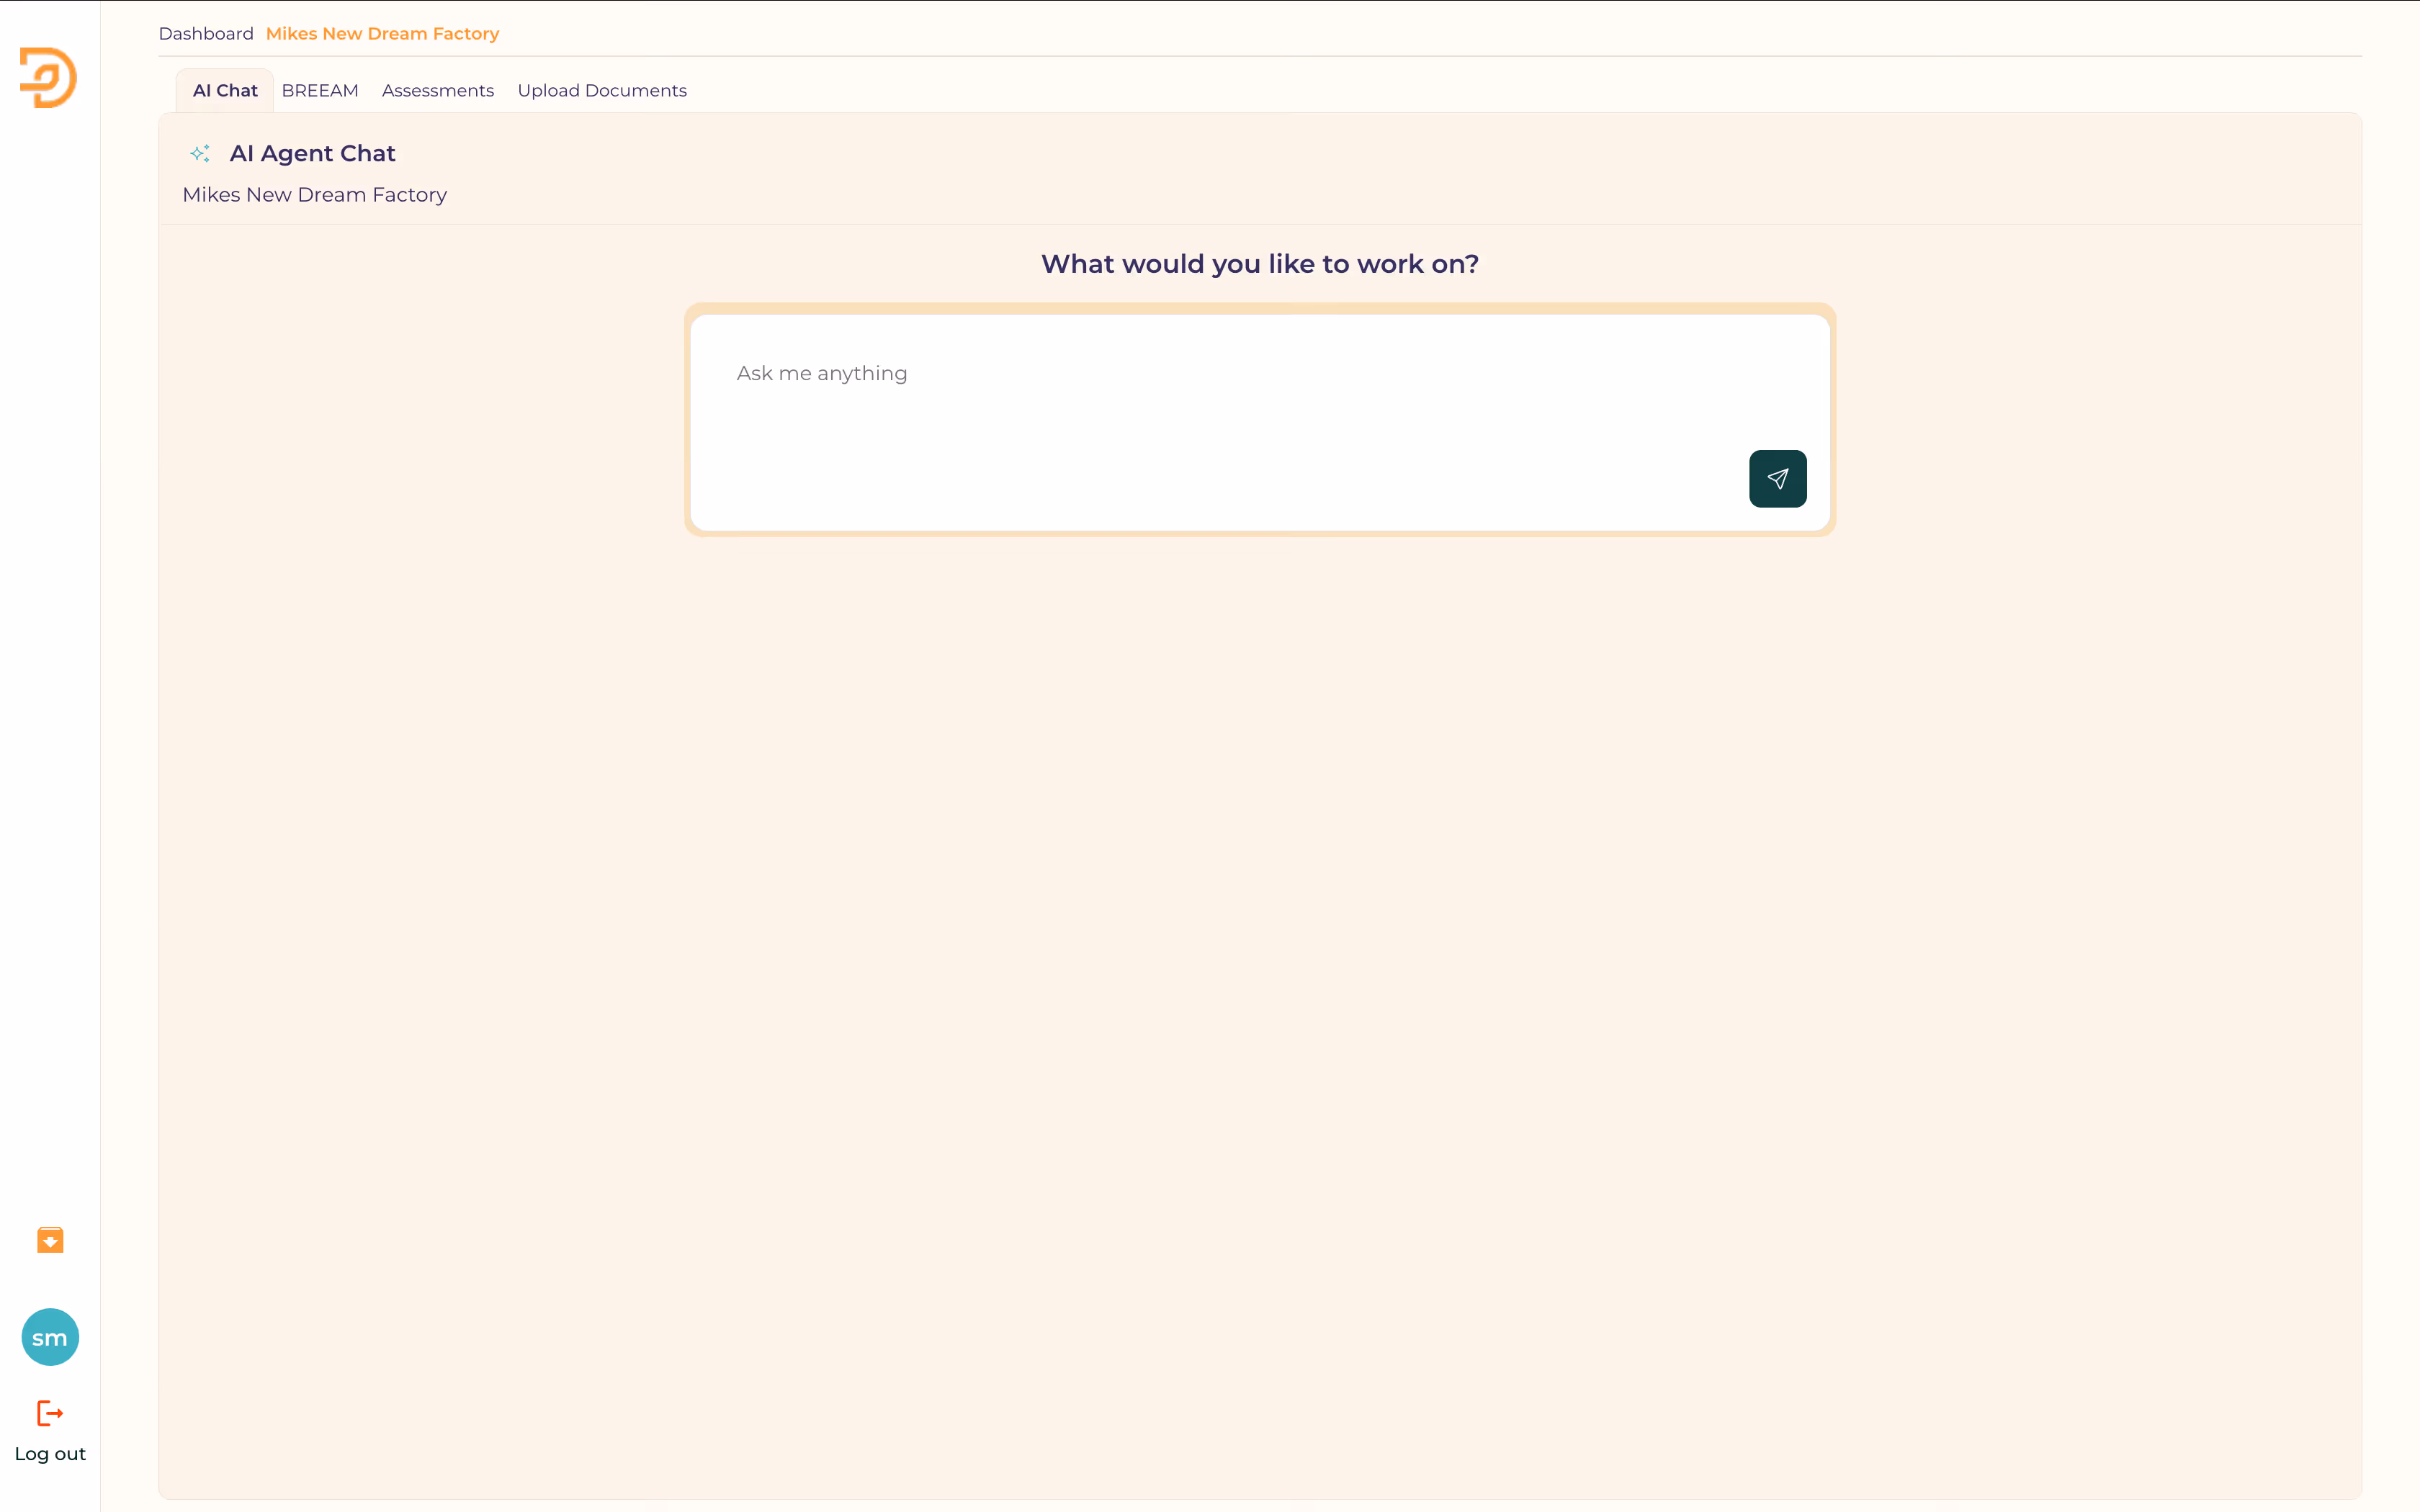Click the AI Agent Chat heading
This screenshot has height=1512, width=2420.
(312, 153)
